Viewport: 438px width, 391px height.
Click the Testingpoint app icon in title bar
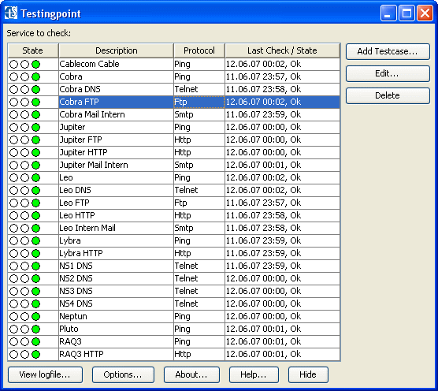[11, 13]
